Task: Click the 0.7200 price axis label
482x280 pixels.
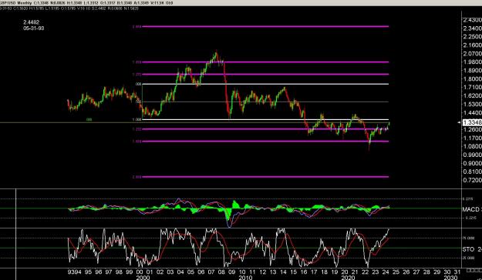Action: click(473, 180)
